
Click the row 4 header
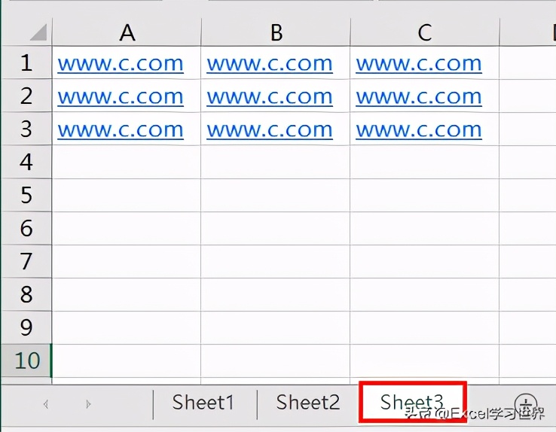[x=26, y=163]
